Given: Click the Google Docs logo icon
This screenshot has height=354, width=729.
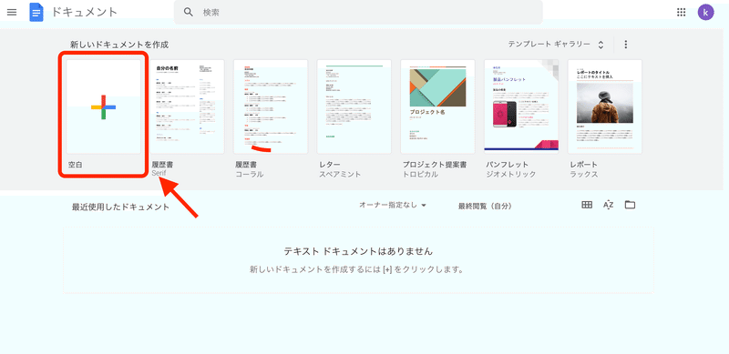Looking at the screenshot, I should [x=36, y=12].
